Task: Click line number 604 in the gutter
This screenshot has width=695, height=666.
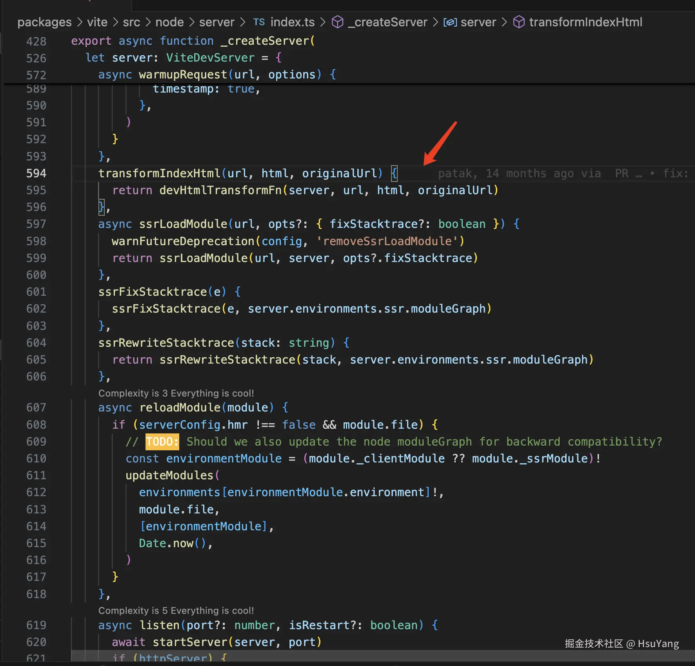Action: point(36,343)
